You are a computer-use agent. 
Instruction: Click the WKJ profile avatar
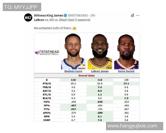[x=28, y=17]
